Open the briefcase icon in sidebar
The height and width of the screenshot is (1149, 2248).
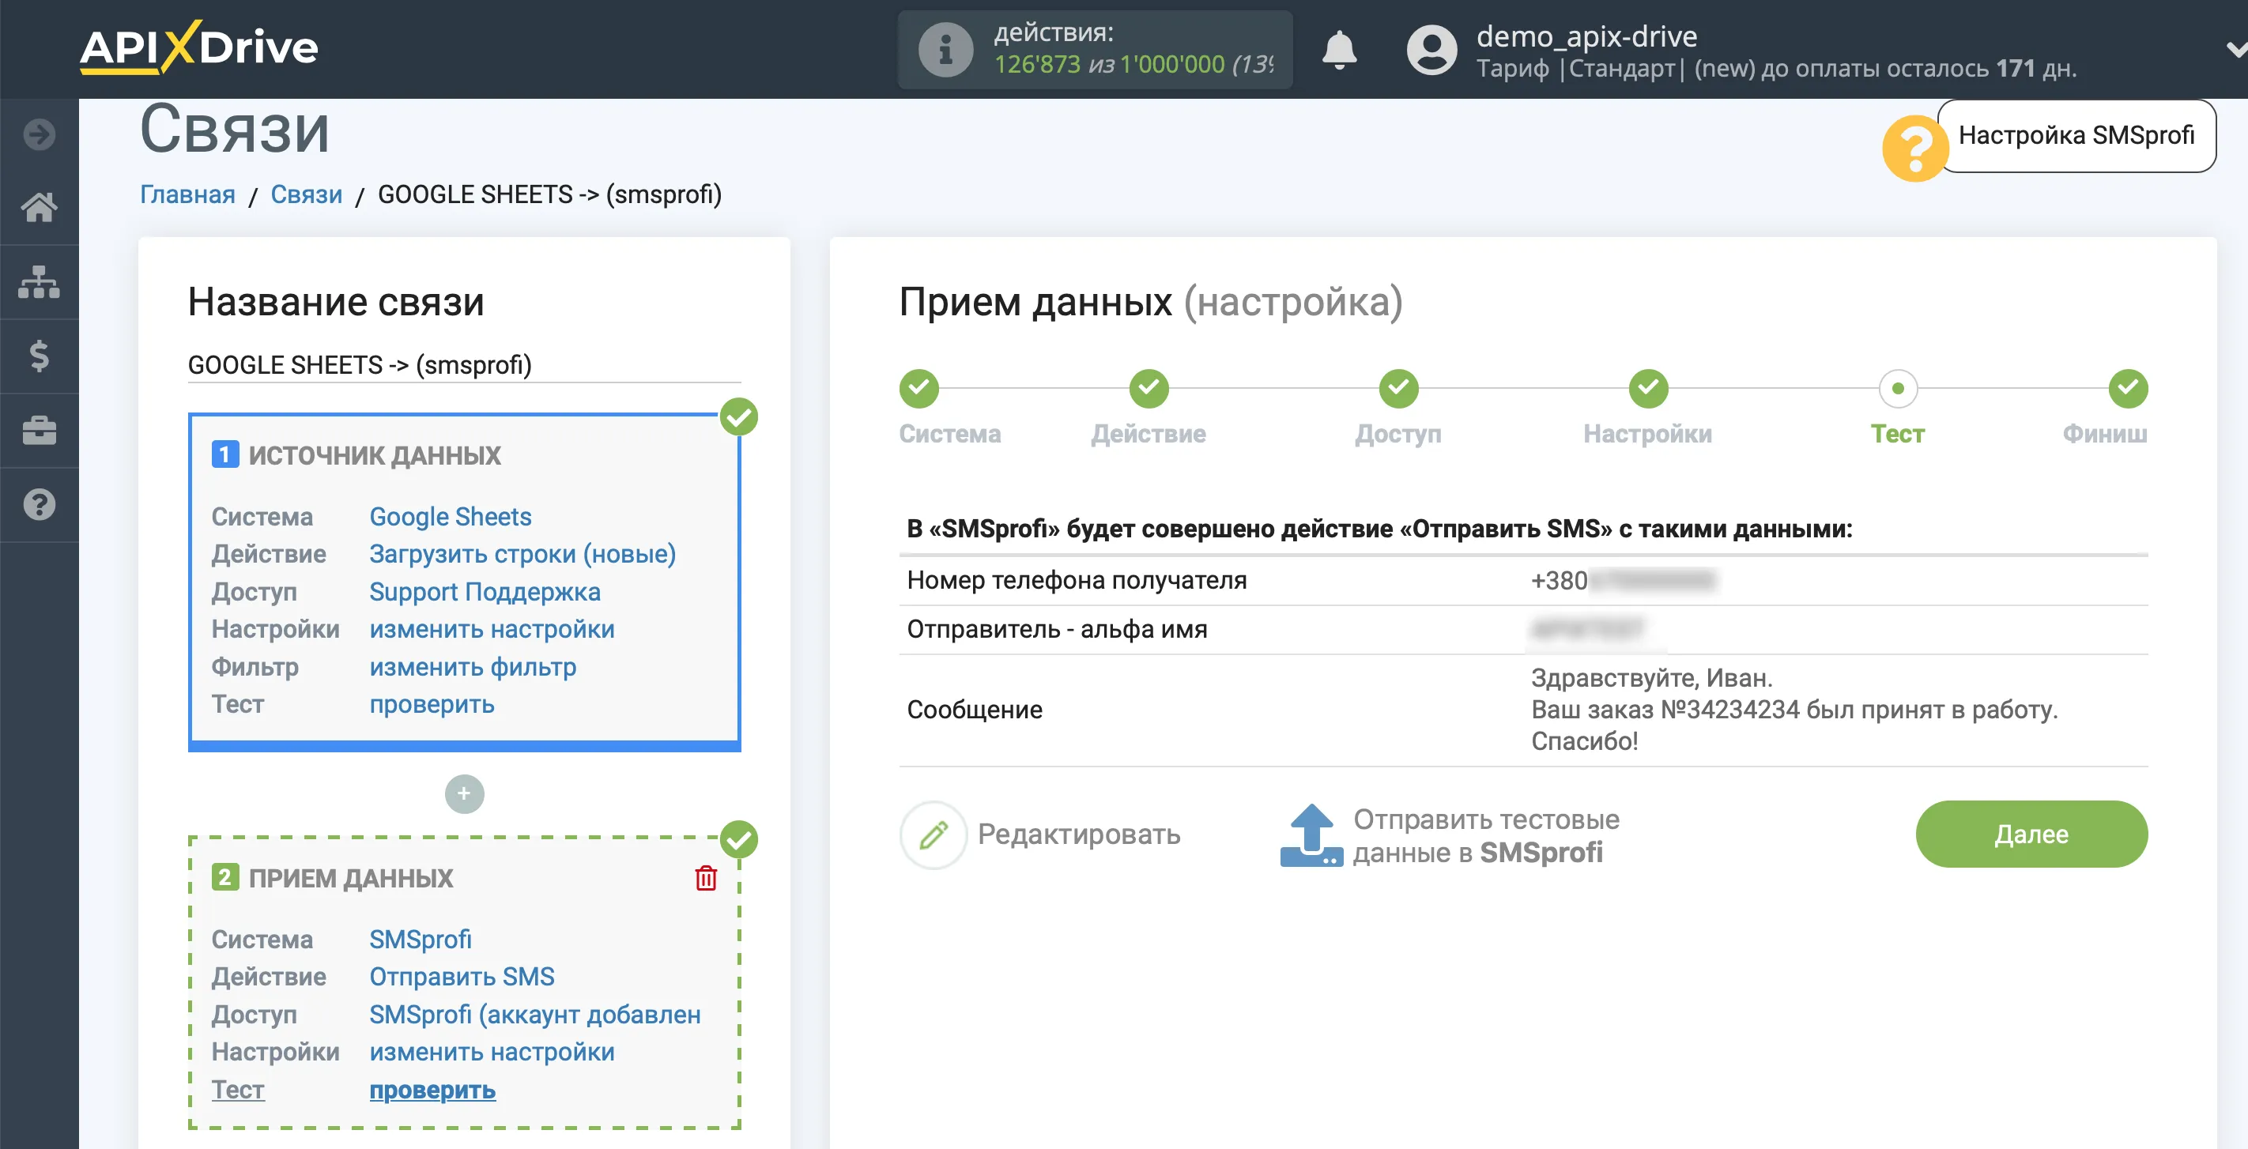point(40,430)
